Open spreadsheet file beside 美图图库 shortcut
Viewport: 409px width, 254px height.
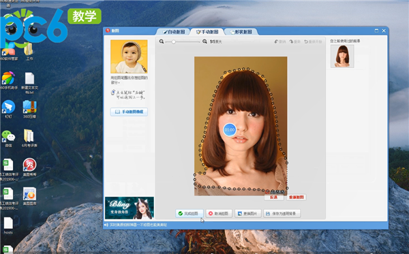(9, 199)
